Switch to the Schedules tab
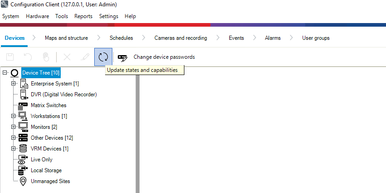The image size is (386, 193). [121, 38]
